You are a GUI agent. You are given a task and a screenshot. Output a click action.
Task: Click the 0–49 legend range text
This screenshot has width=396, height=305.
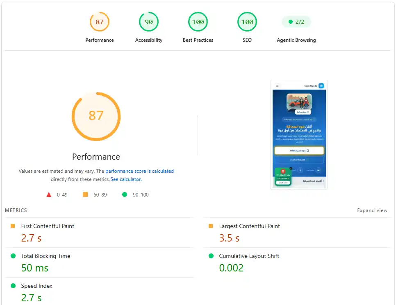pos(62,195)
